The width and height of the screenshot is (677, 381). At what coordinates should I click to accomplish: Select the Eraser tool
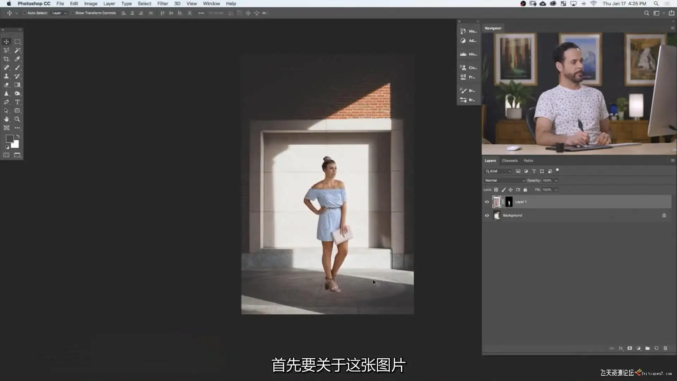click(6, 85)
